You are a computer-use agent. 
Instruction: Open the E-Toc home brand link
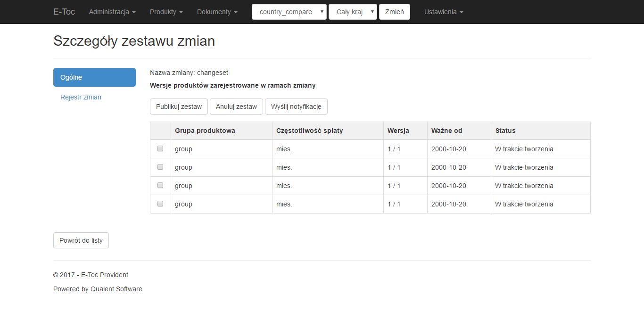64,12
